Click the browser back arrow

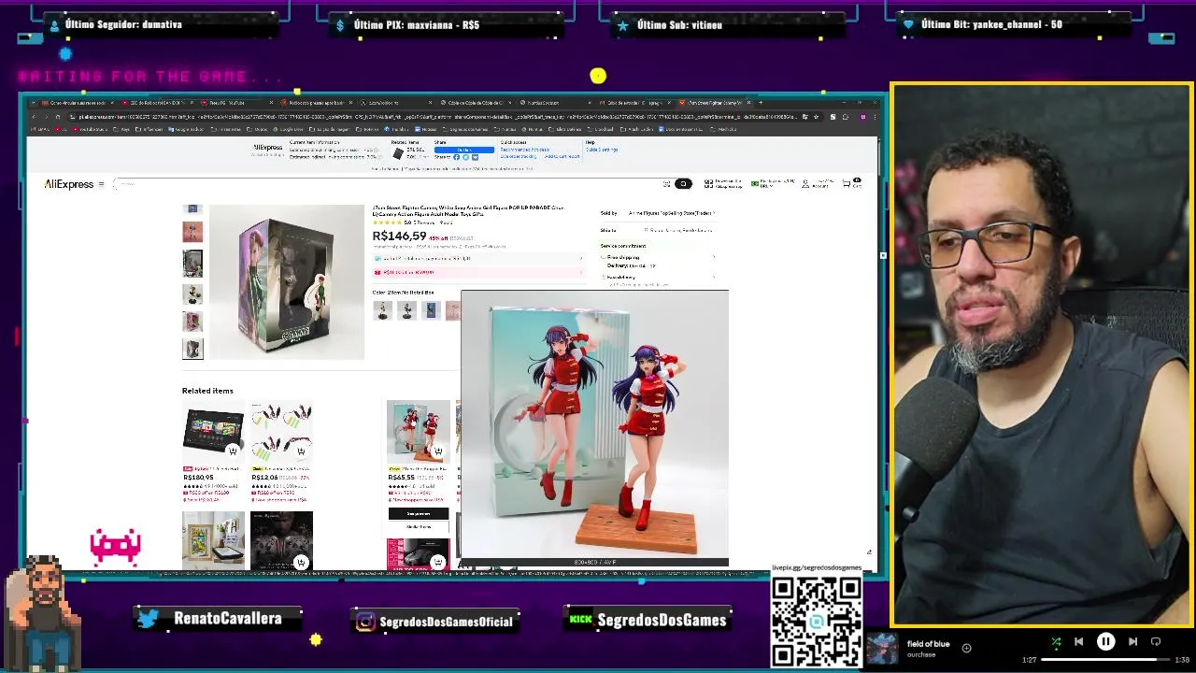click(x=34, y=117)
